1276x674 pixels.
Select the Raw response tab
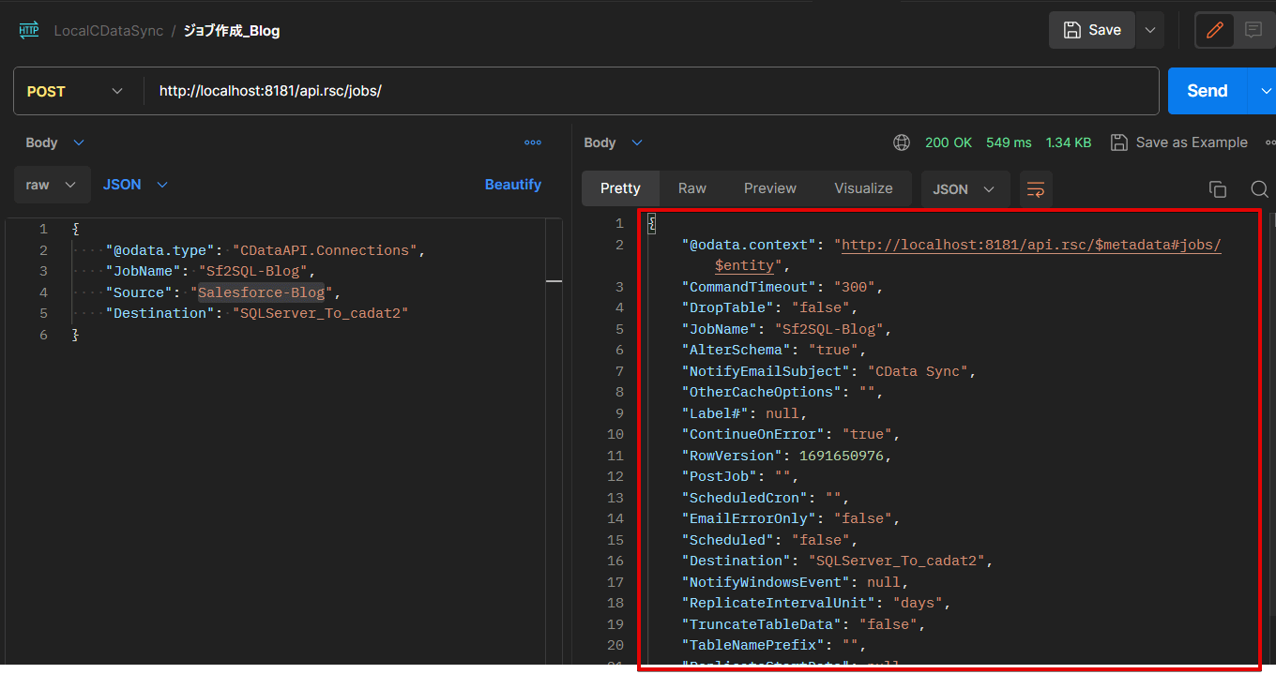[691, 188]
